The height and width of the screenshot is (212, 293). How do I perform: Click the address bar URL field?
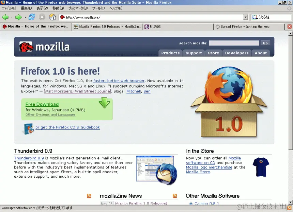tap(154, 17)
